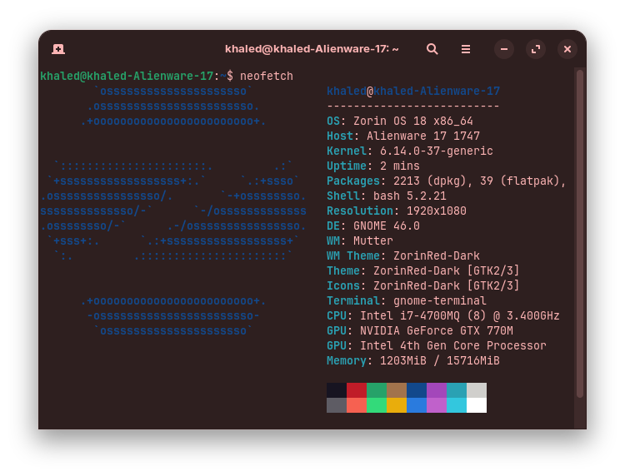Click the search magnifier icon
625x476 pixels.
[x=432, y=49]
